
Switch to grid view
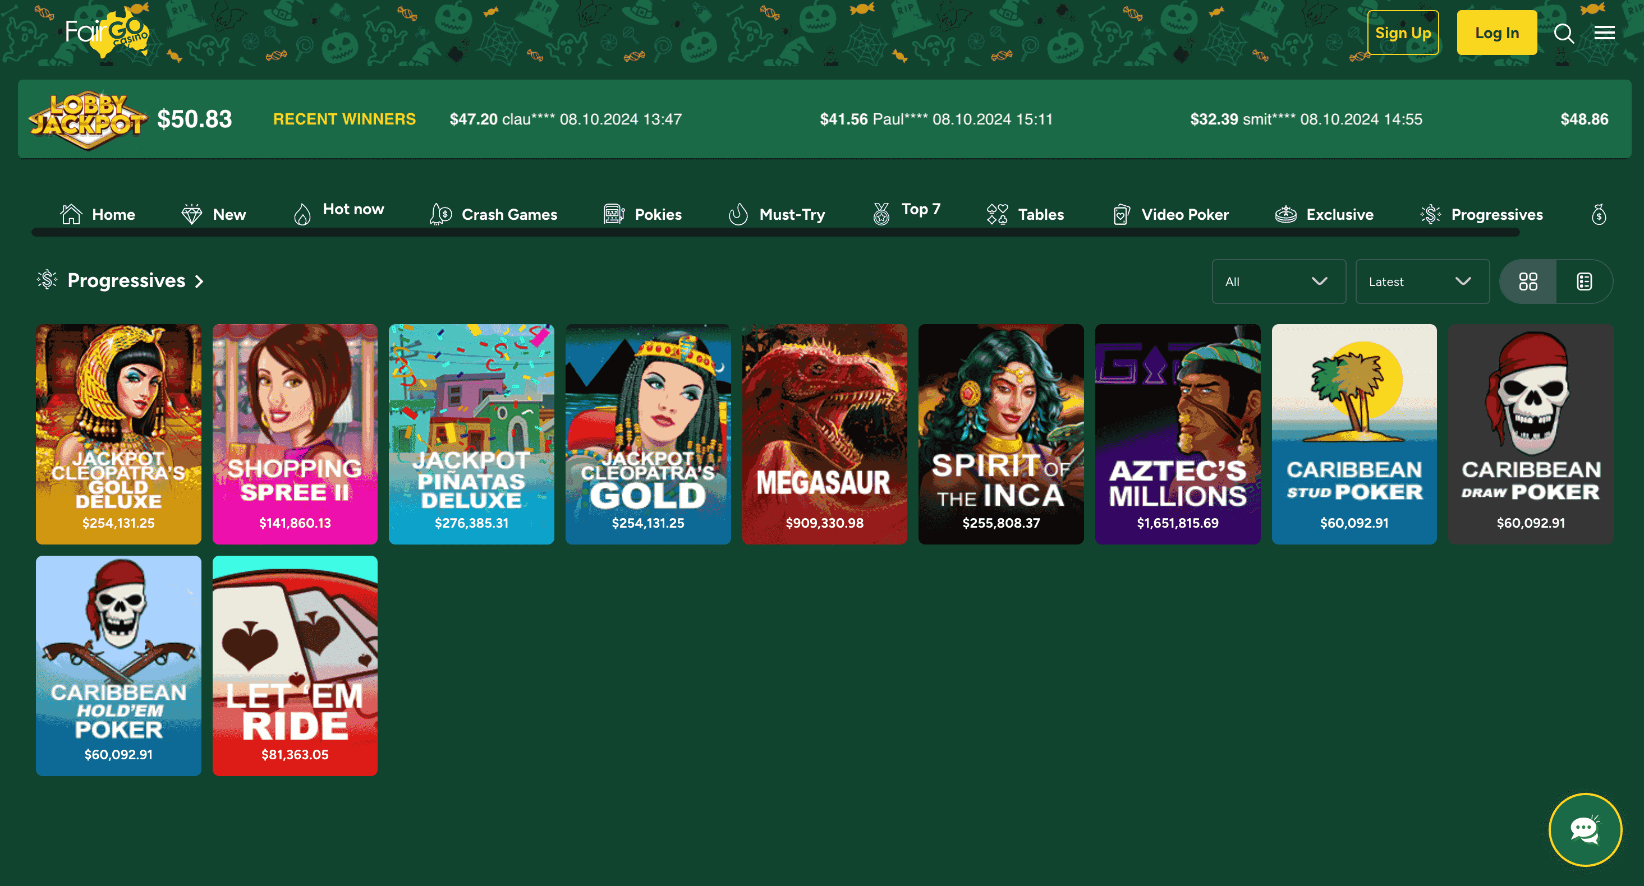1528,282
